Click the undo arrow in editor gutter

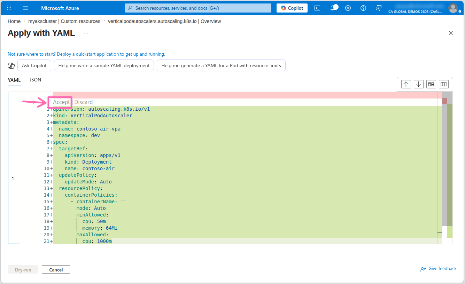(13, 178)
